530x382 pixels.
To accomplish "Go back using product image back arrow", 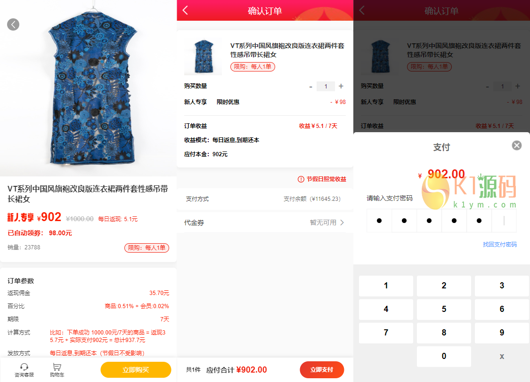I will [13, 24].
